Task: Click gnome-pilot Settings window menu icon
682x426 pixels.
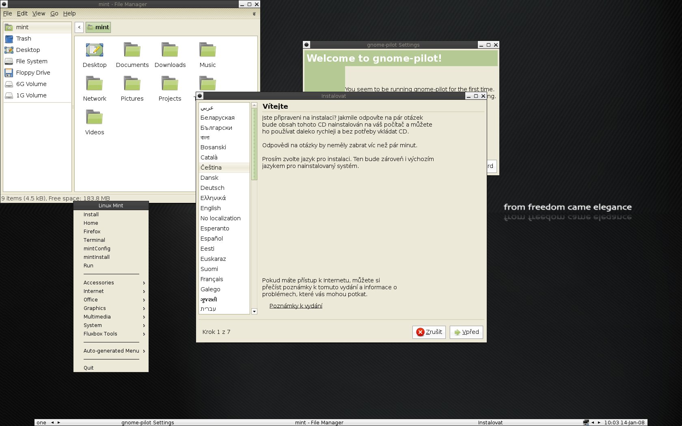Action: coord(306,45)
